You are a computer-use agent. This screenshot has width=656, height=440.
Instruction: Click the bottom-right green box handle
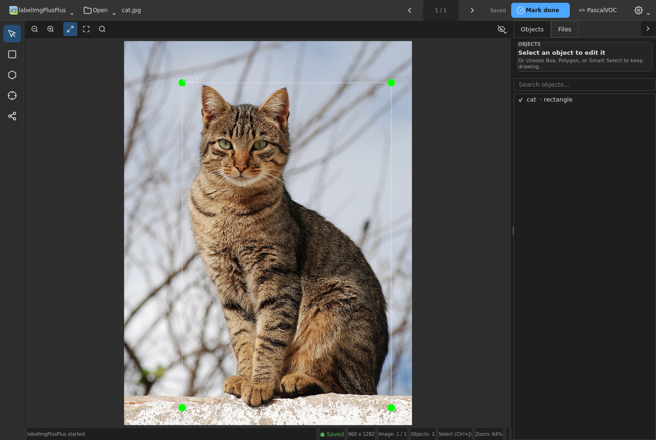tap(391, 408)
